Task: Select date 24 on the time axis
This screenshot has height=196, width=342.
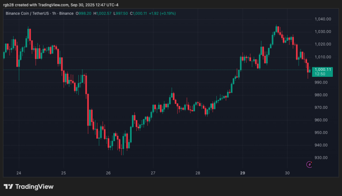Action: pyautogui.click(x=19, y=173)
